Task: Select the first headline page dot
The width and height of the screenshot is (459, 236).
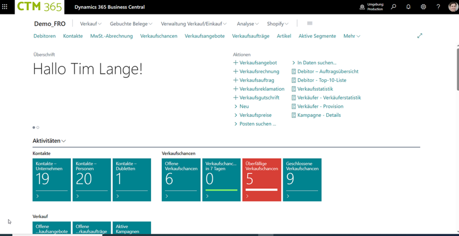Action: pyautogui.click(x=34, y=127)
